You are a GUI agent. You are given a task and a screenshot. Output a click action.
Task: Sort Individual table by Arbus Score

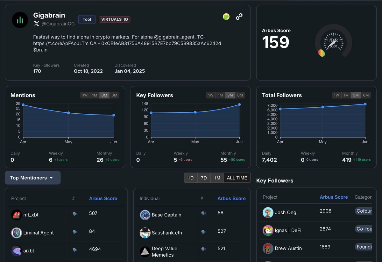[x=231, y=198]
